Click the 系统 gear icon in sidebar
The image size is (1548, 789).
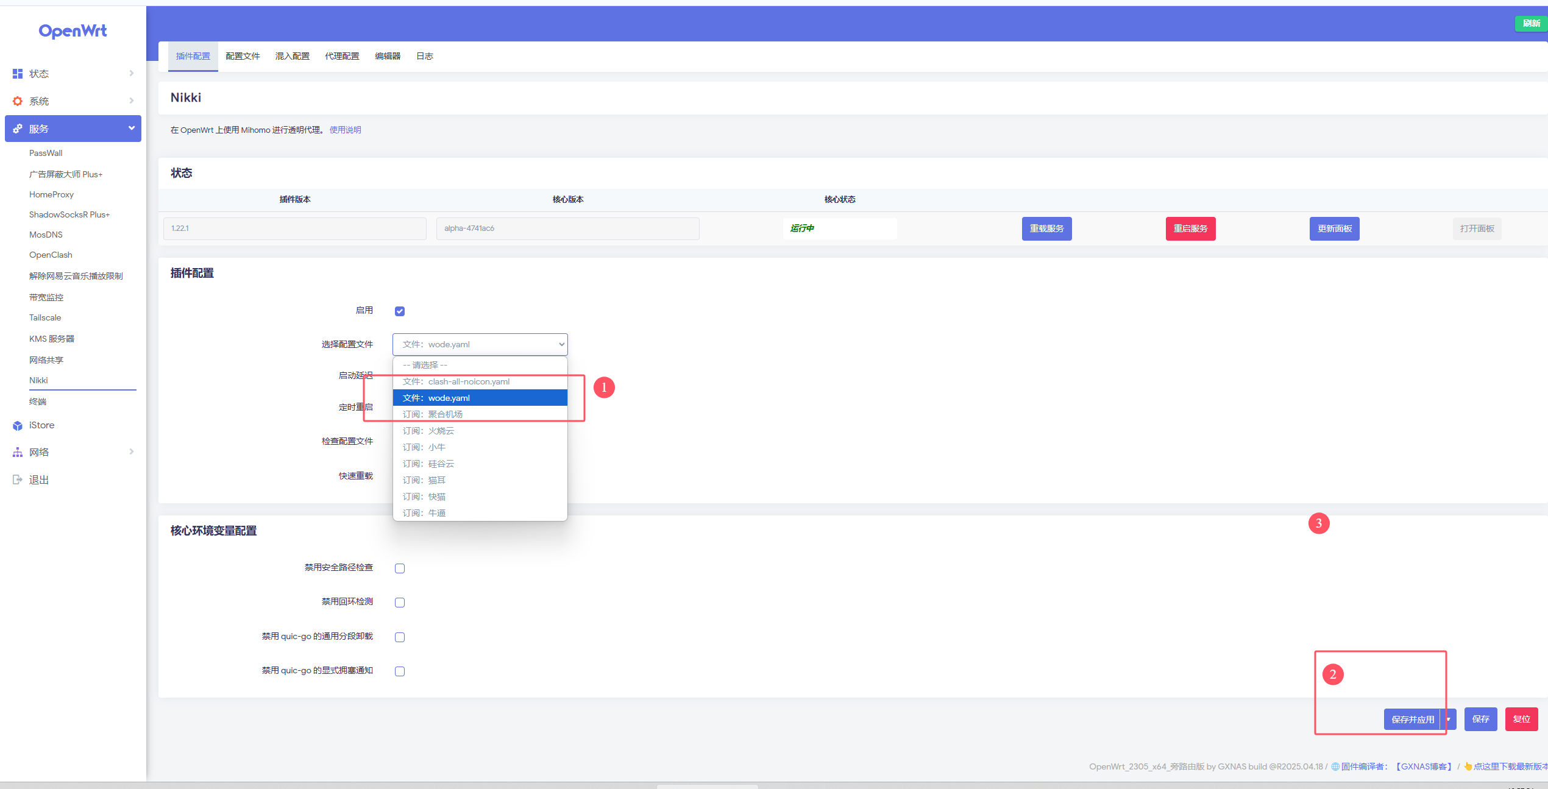point(18,101)
